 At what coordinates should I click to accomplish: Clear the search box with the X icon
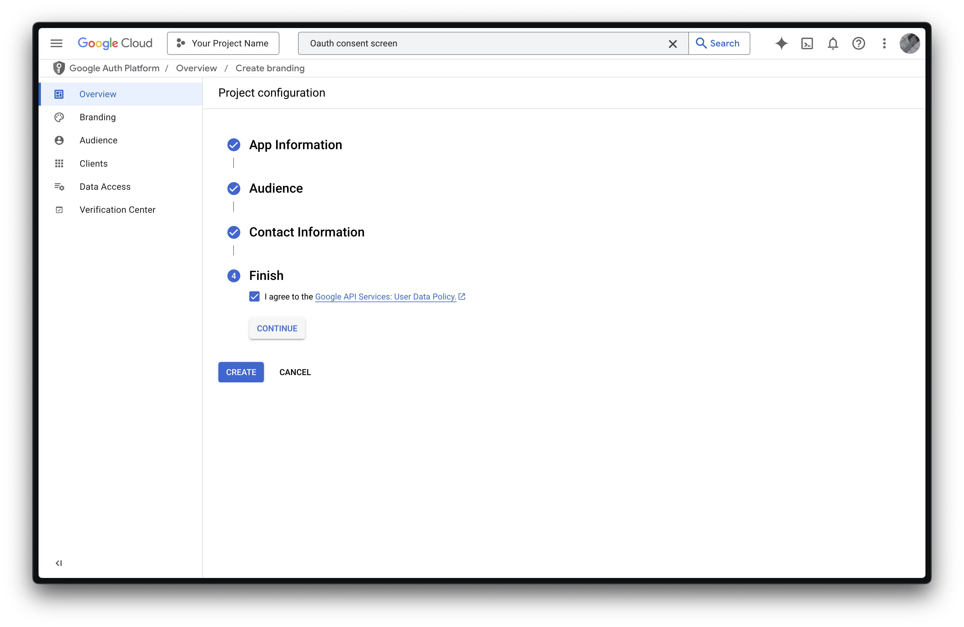(x=672, y=44)
